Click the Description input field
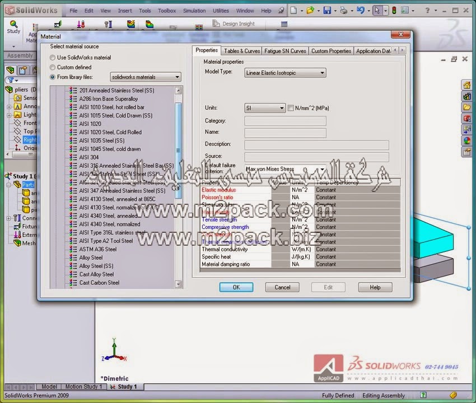 coord(316,145)
